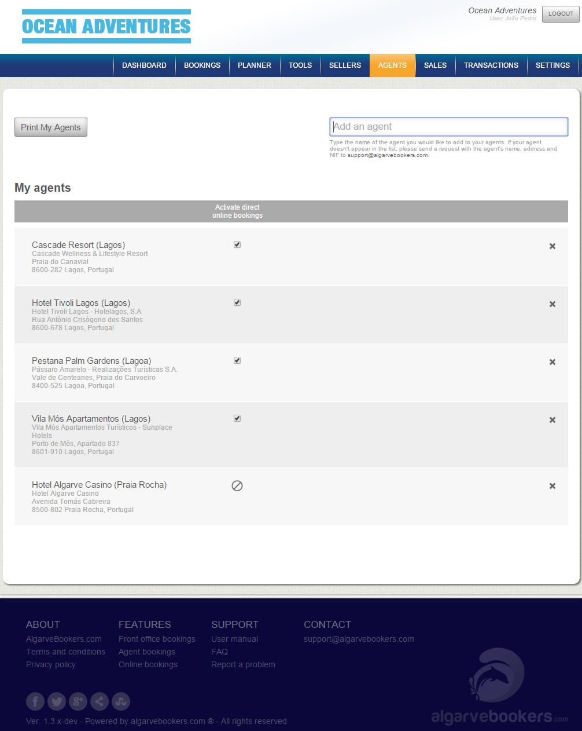Click the Print My Agents button

pos(51,127)
